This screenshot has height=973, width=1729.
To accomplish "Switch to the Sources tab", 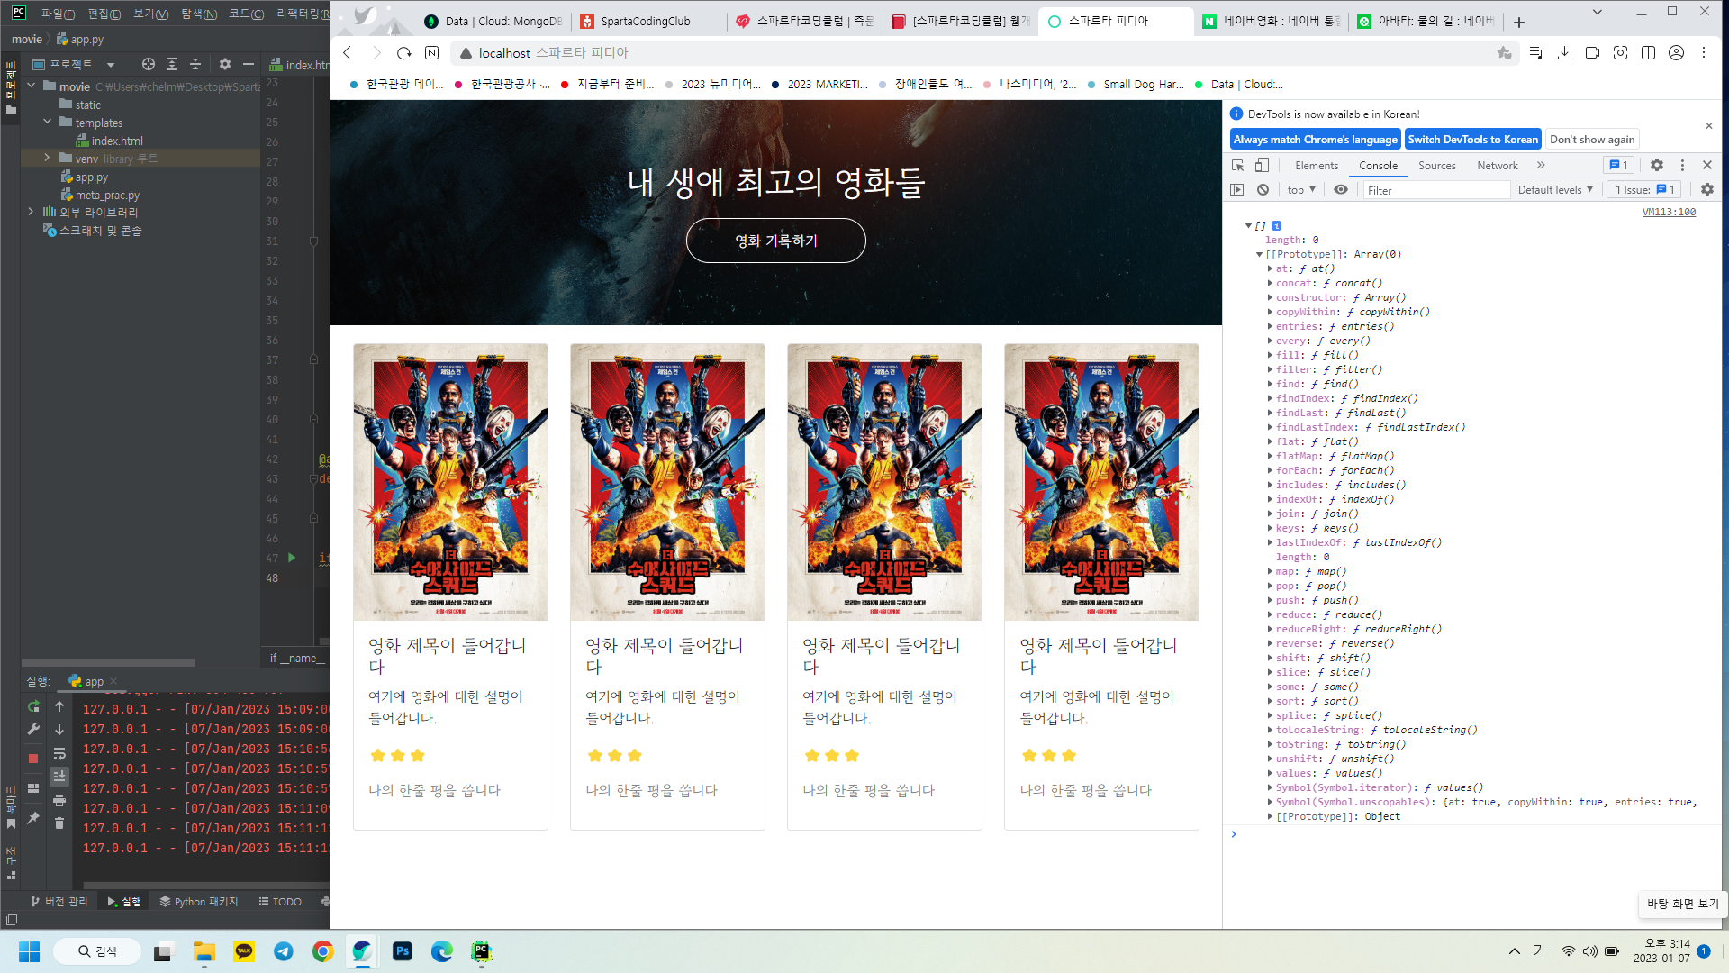I will [1436, 165].
